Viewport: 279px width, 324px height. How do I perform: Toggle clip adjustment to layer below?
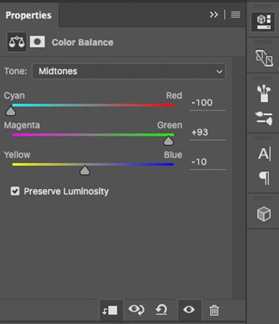coord(110,310)
